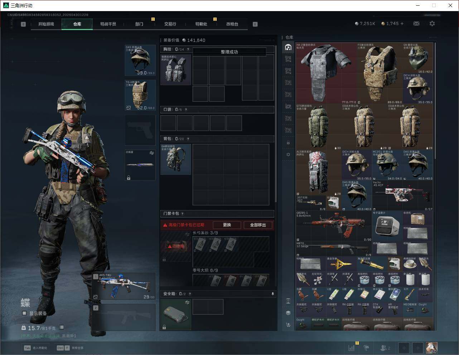Select the 电子温度计 item
The height and width of the screenshot is (355, 459).
[x=387, y=226]
